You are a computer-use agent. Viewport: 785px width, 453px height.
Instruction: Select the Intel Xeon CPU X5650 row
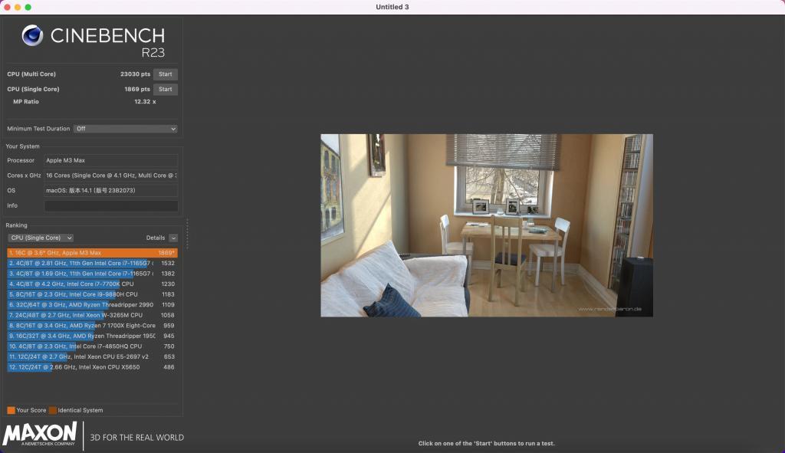coord(92,367)
